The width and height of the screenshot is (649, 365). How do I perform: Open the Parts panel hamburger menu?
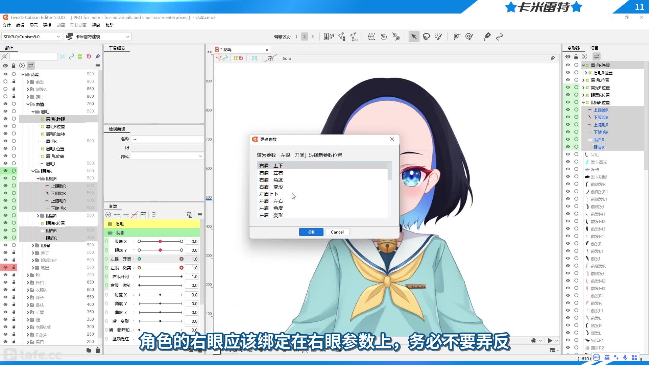tap(98, 66)
